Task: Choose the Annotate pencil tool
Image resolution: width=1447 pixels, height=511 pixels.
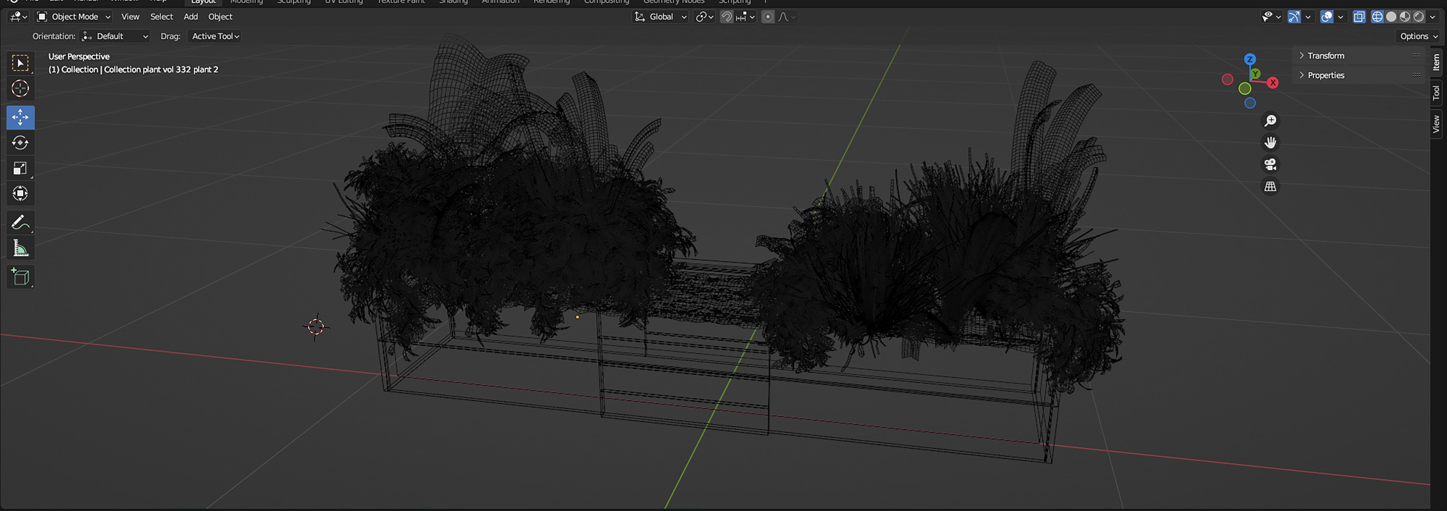Action: (x=20, y=222)
